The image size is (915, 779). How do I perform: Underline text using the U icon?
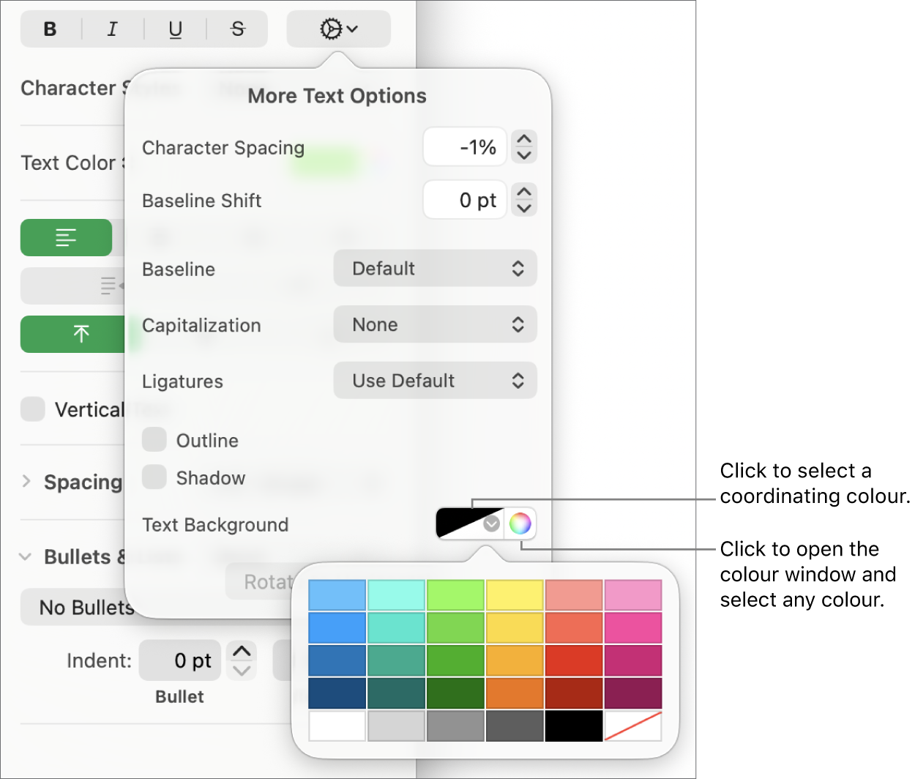pos(174,29)
